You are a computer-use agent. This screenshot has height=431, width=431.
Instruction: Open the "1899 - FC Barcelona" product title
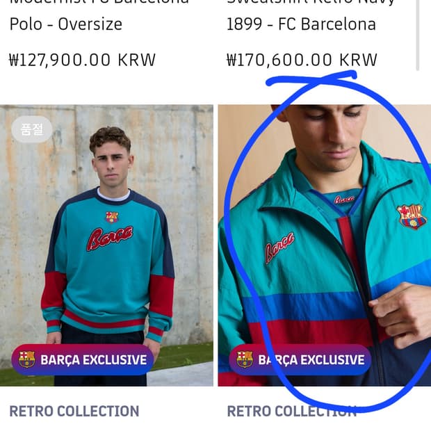301,24
